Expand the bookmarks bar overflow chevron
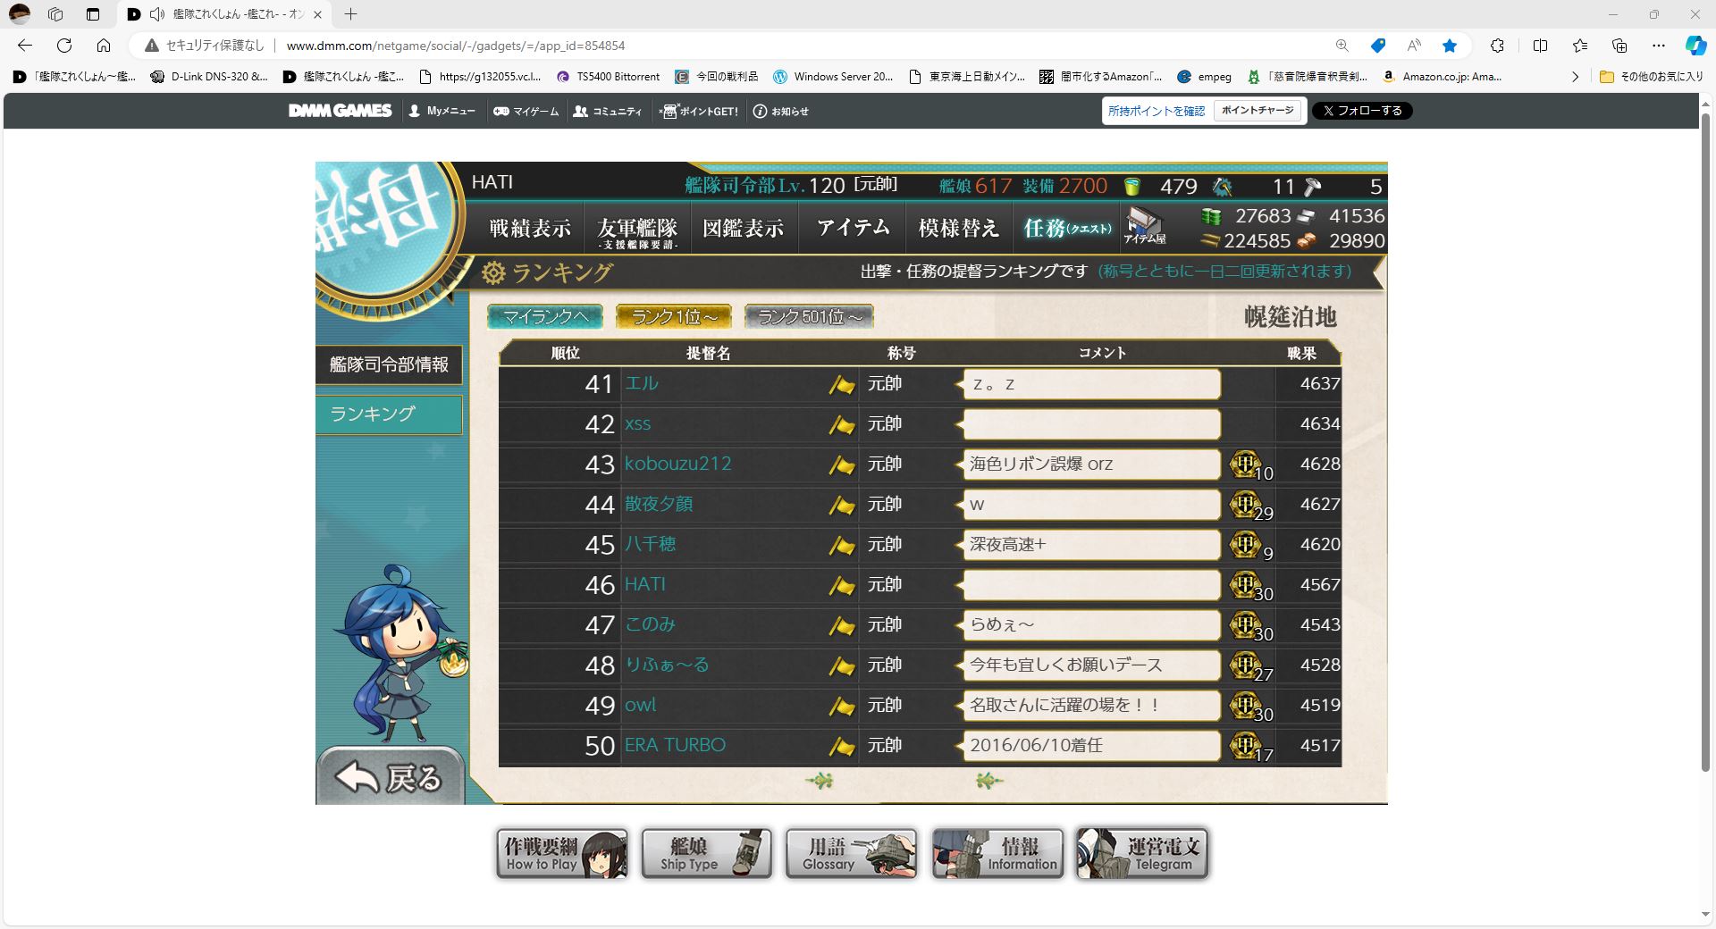This screenshot has height=929, width=1716. (1575, 77)
